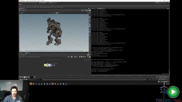The image size is (182, 102).
Task: Open the Render menu
Action: 25,3
